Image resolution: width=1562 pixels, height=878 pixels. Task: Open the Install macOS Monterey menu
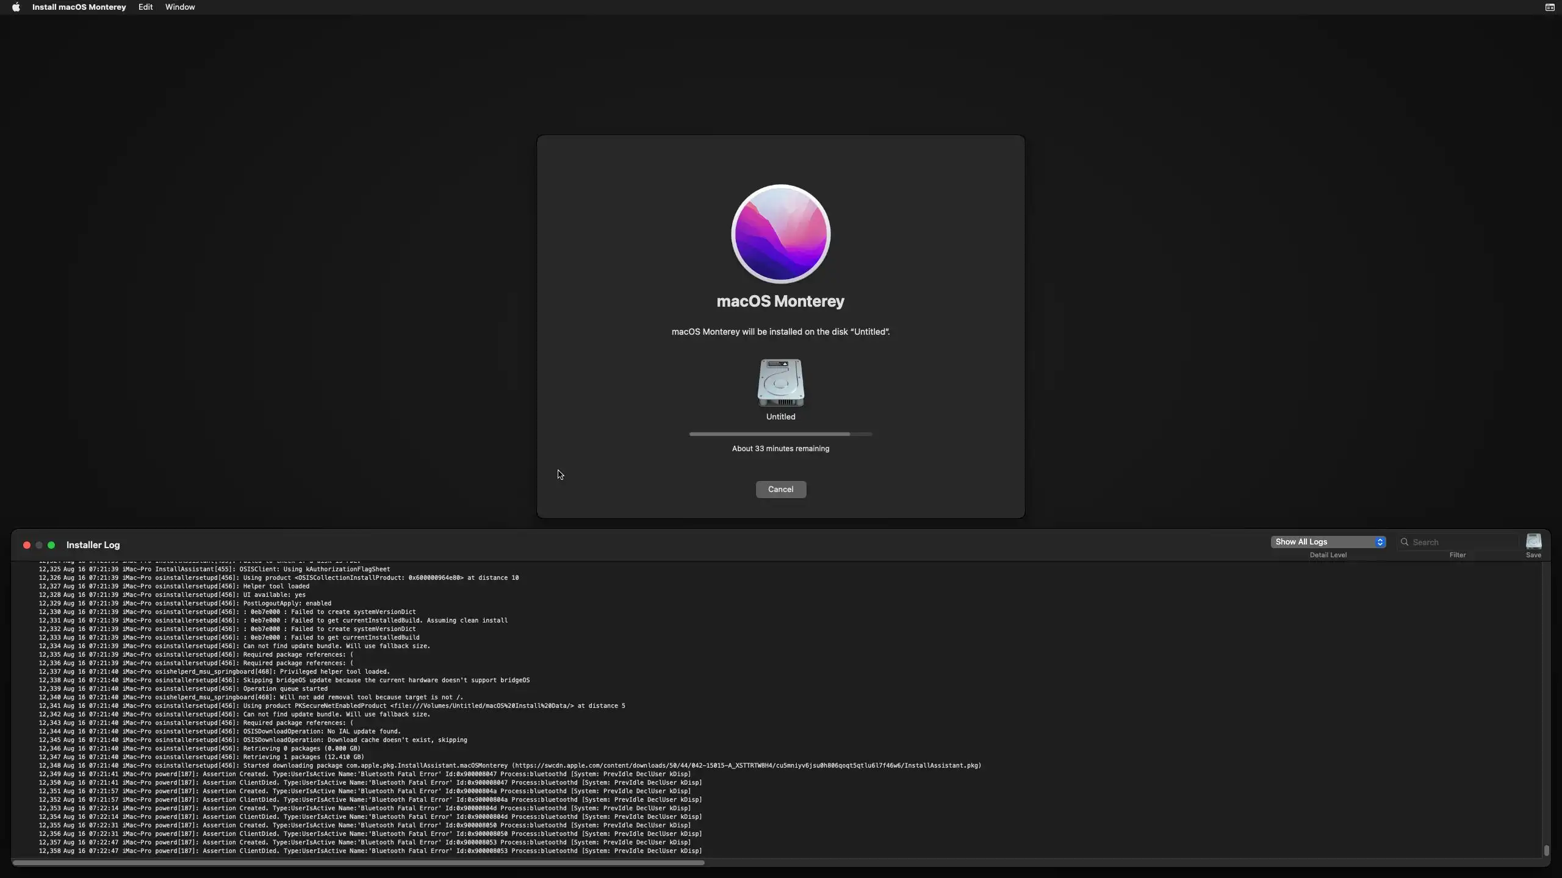pos(79,7)
